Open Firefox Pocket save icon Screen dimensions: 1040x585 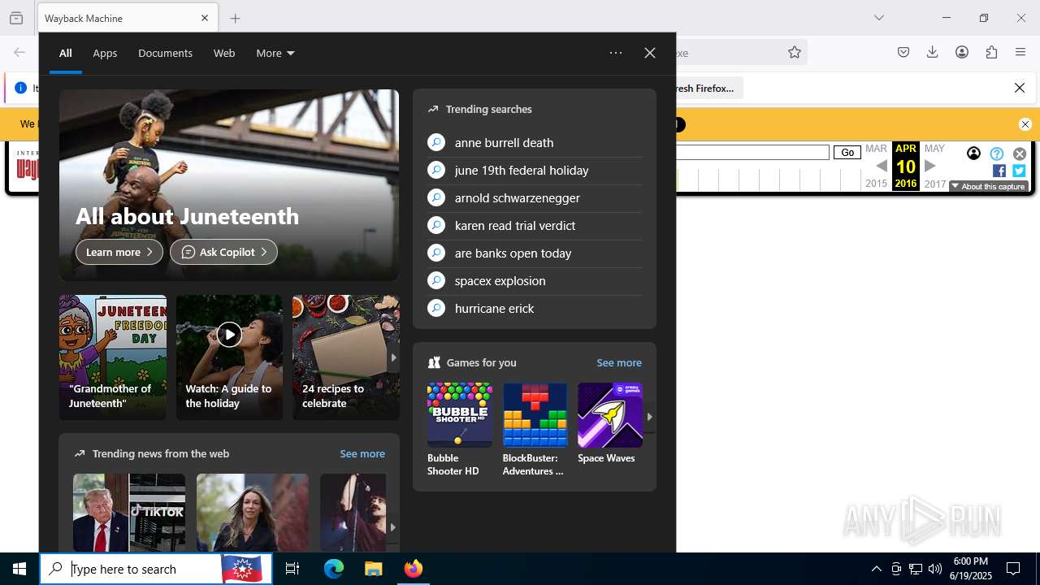click(x=903, y=52)
